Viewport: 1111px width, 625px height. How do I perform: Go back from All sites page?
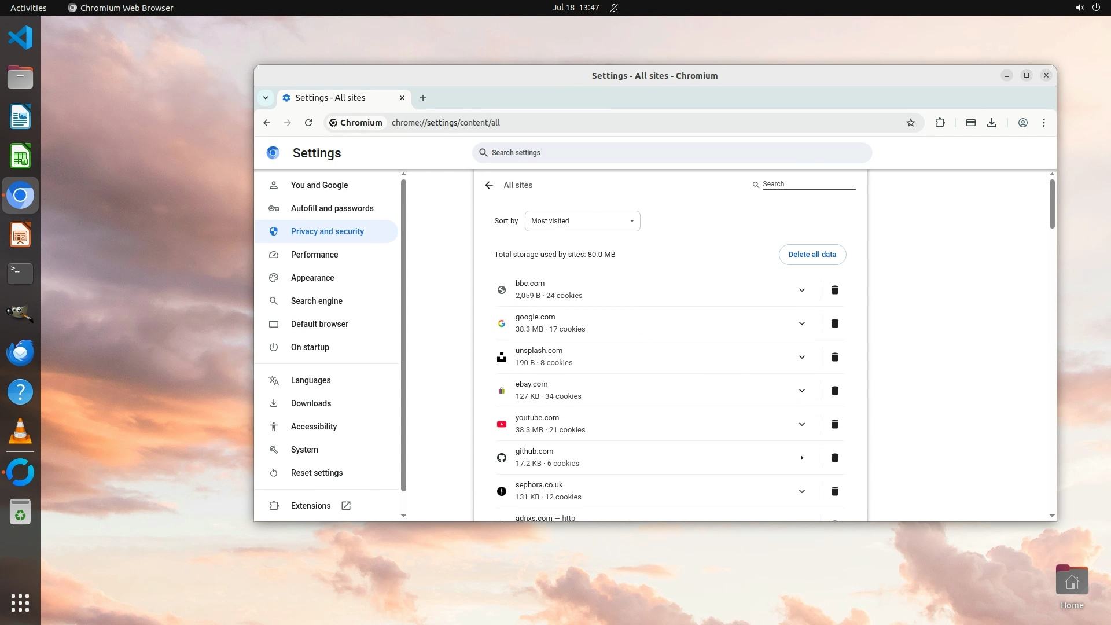[489, 185]
